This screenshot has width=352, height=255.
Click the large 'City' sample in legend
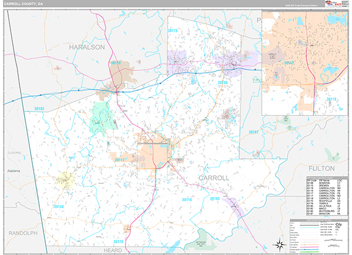pos(339,225)
